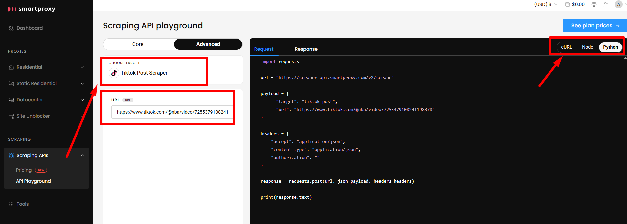
Task: Click the NEW badge beside Pricing
Action: [x=41, y=170]
